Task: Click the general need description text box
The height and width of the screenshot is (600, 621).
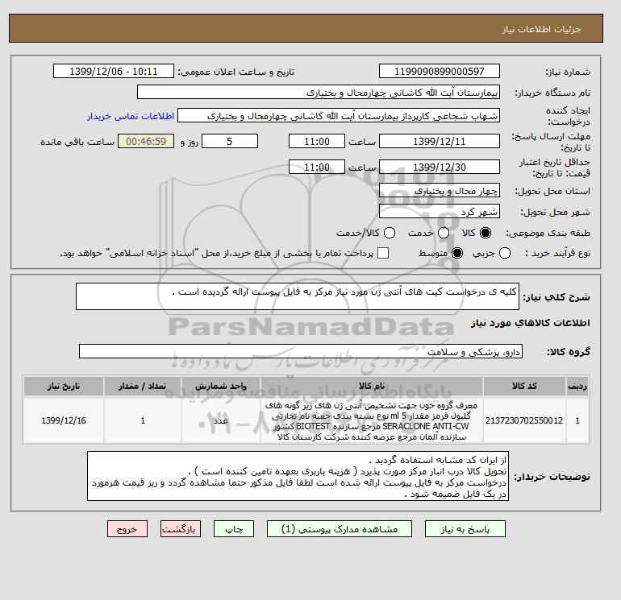Action: pyautogui.click(x=298, y=296)
